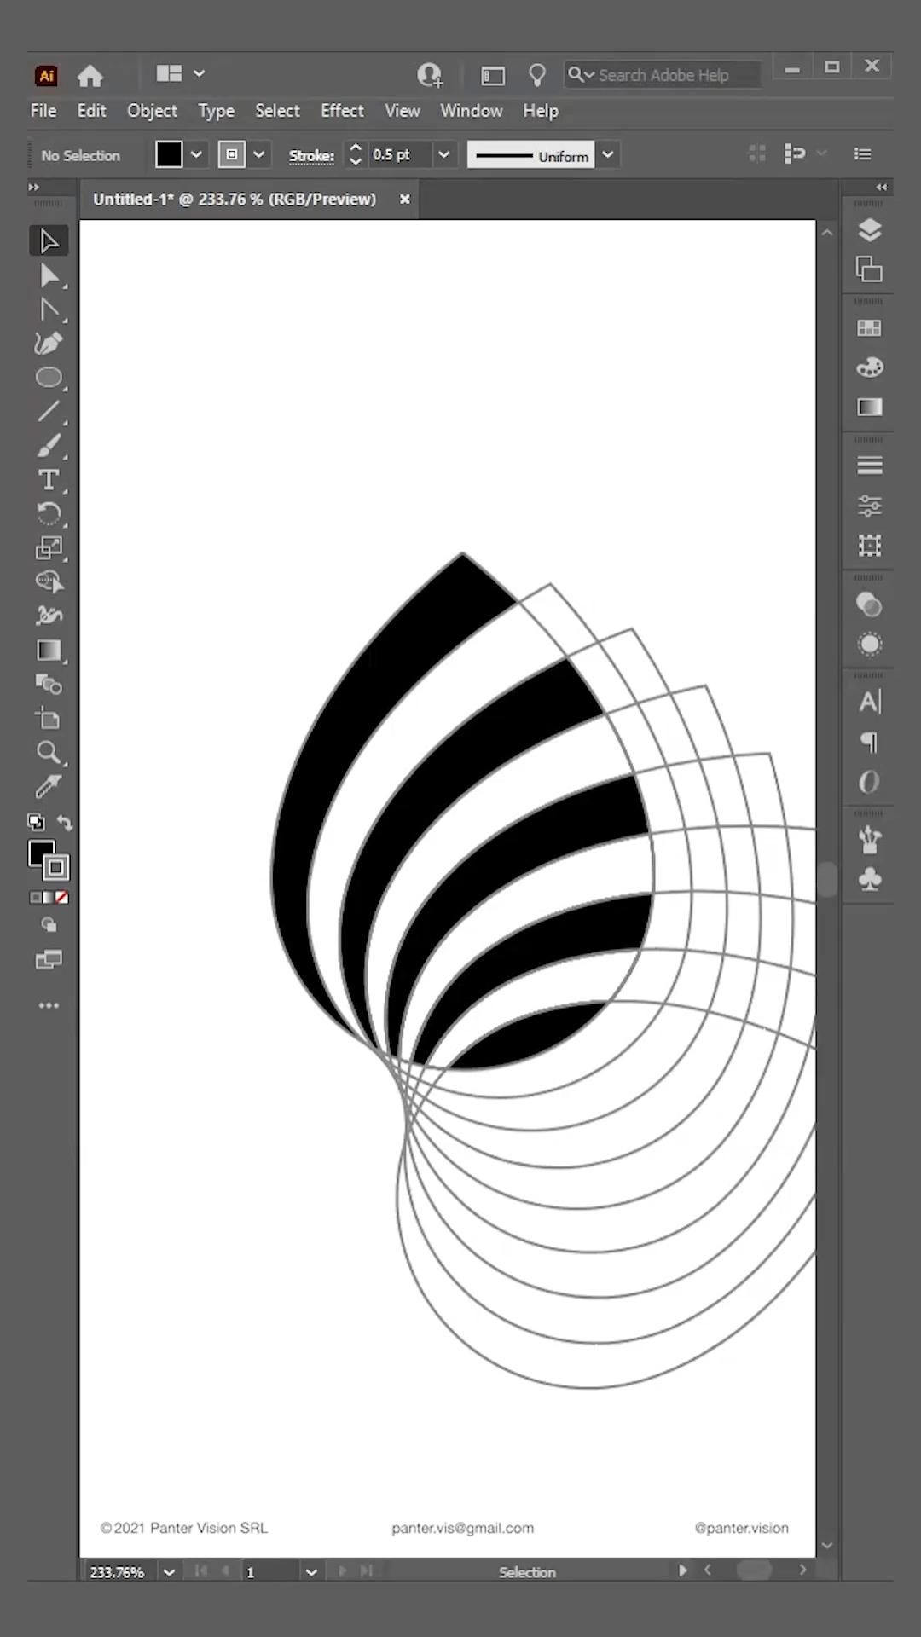Open the Symbols panel club icon
Viewport: 921px width, 1637px height.
[869, 879]
